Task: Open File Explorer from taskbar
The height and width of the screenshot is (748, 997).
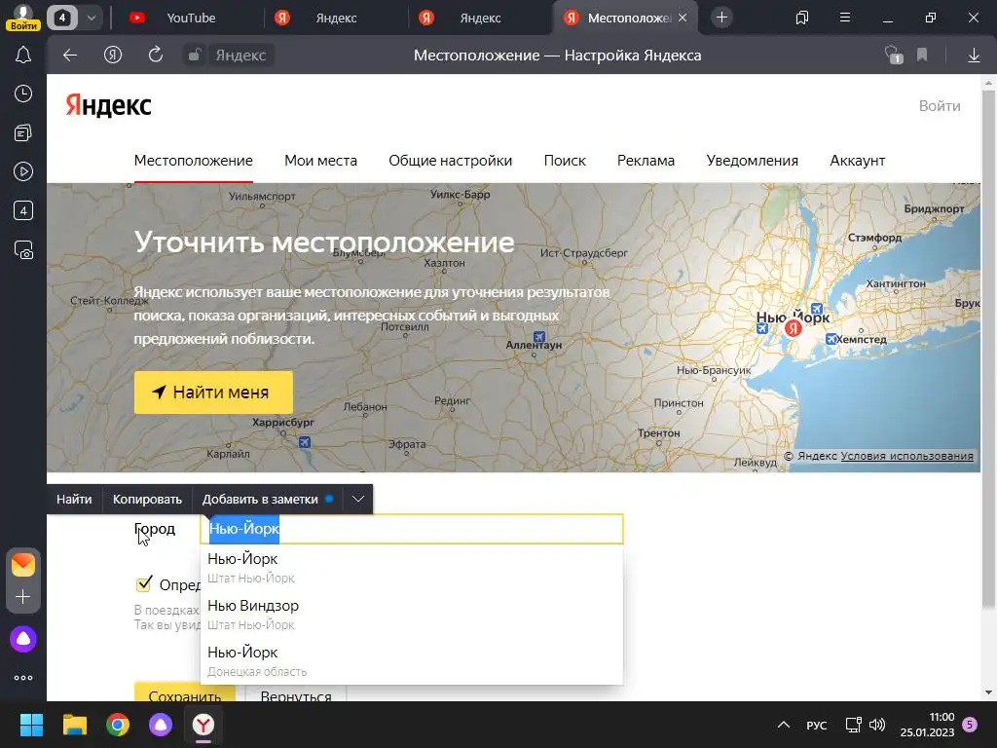Action: click(x=75, y=725)
